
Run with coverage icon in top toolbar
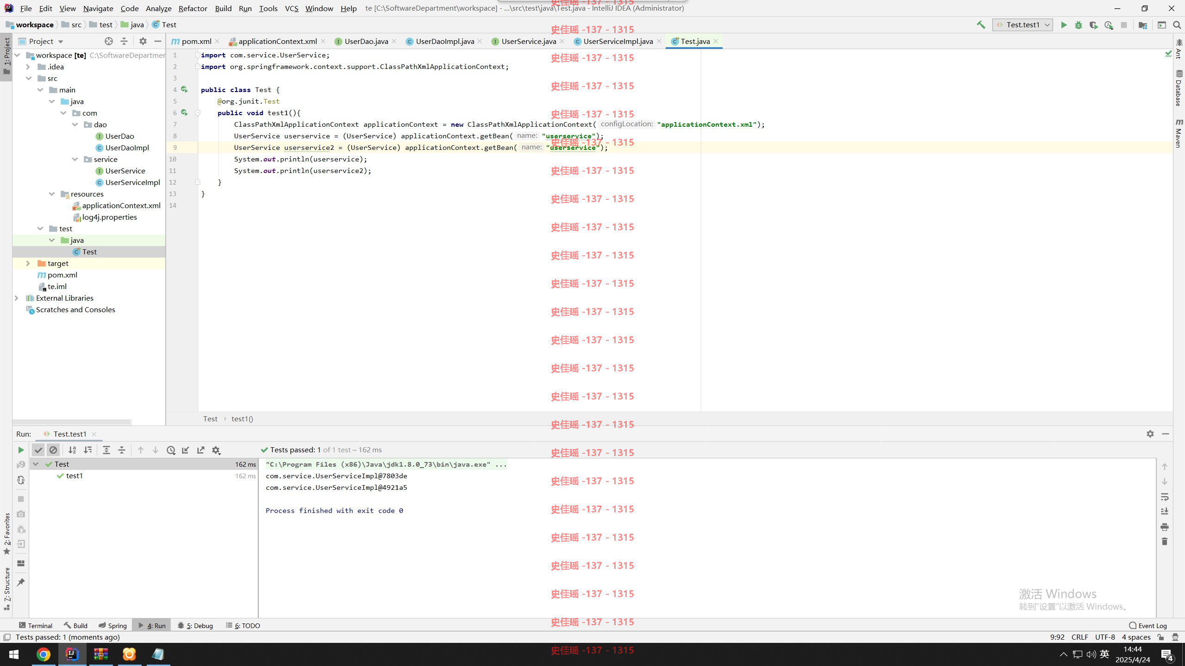pos(1093,25)
